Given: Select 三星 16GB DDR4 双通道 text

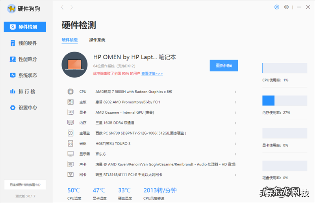Looking at the screenshot, I should pyautogui.click(x=115, y=123).
